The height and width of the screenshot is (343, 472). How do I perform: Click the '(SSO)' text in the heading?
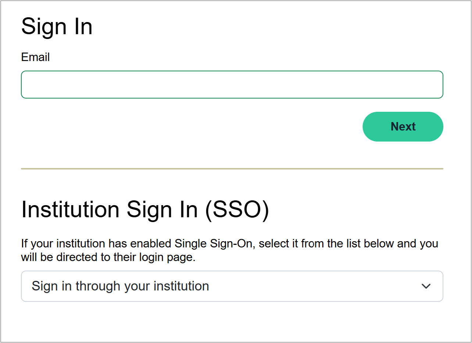(x=237, y=210)
